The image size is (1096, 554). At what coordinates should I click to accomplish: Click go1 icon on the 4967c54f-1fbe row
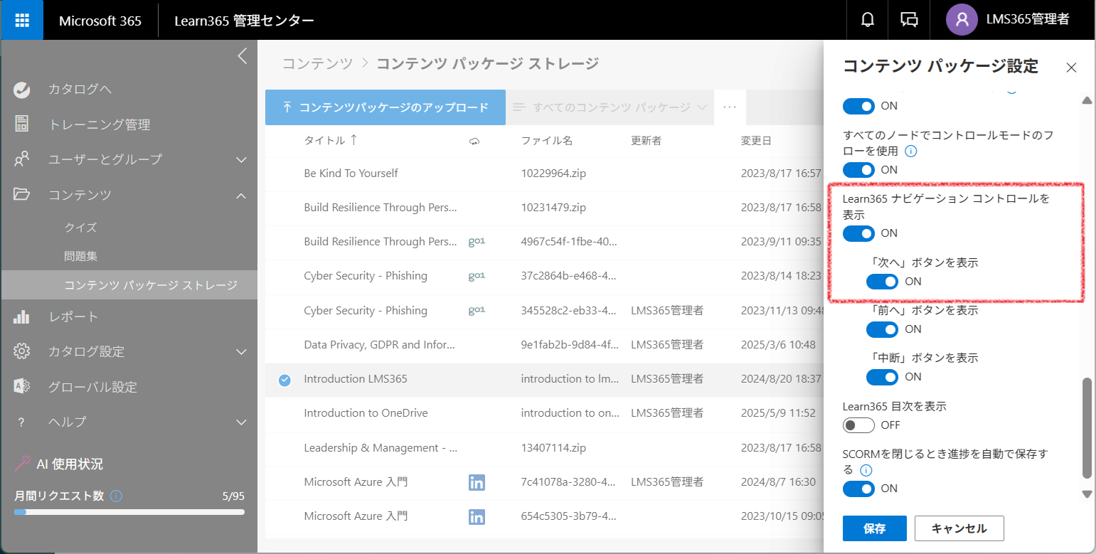[x=477, y=242]
